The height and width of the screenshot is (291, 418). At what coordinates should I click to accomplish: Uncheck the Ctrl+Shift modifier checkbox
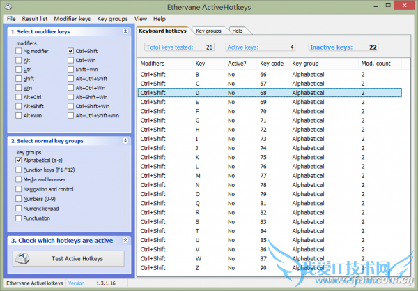(71, 51)
